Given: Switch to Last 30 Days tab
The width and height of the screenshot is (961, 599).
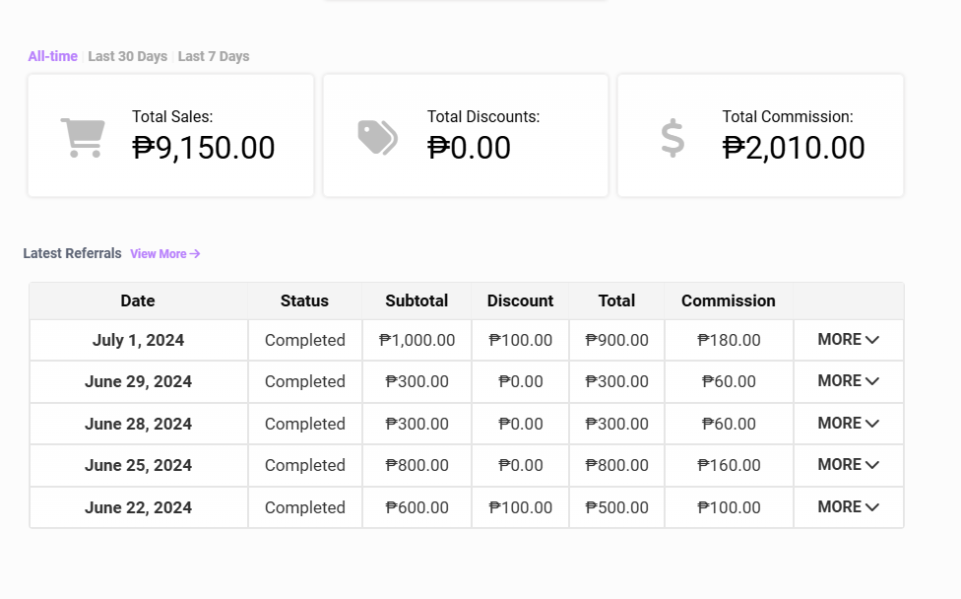Looking at the screenshot, I should [x=127, y=56].
